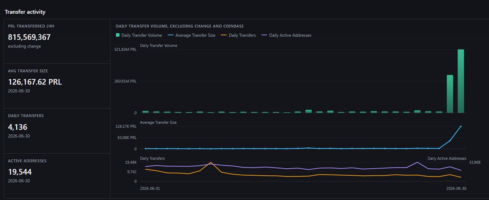Click Daily Active Addresses right-side subchart title

click(x=447, y=158)
